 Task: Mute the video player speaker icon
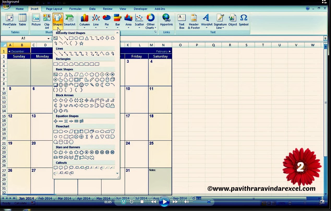pos(186,202)
